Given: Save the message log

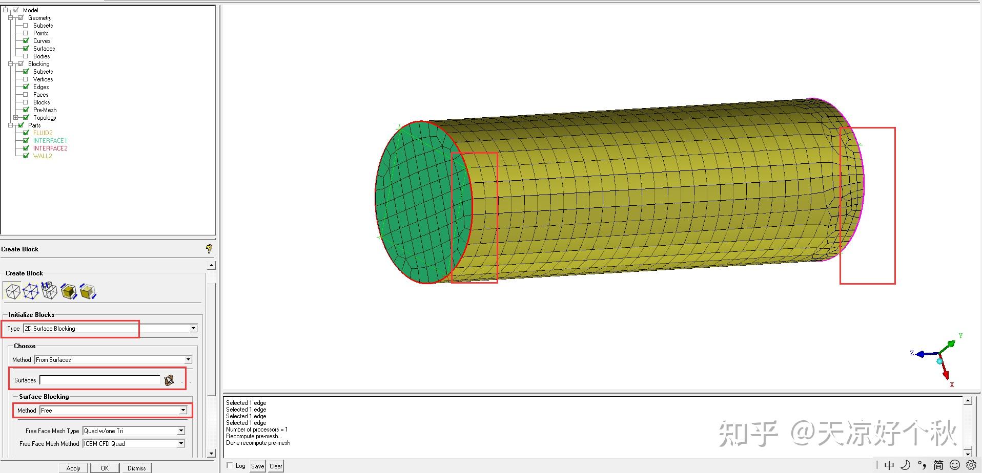Looking at the screenshot, I should (257, 466).
